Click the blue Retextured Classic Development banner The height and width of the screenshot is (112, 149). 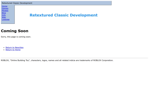pos(63,15)
